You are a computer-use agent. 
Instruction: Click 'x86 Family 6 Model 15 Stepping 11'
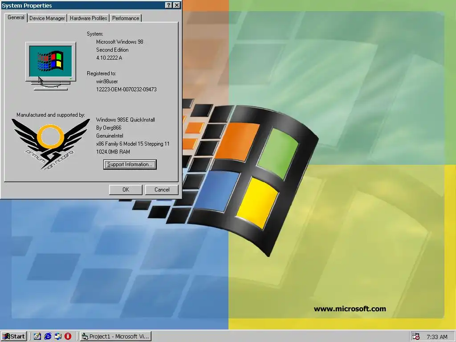(x=133, y=144)
